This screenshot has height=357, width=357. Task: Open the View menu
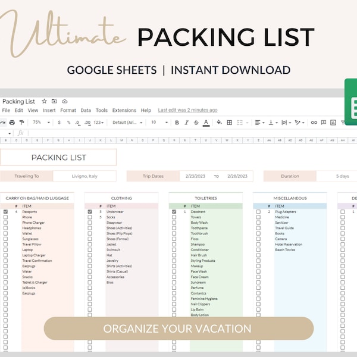click(x=33, y=110)
